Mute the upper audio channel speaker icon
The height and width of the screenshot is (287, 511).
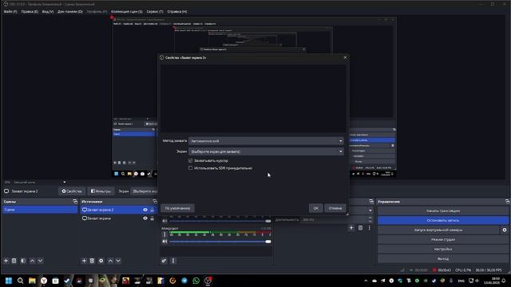164,221
